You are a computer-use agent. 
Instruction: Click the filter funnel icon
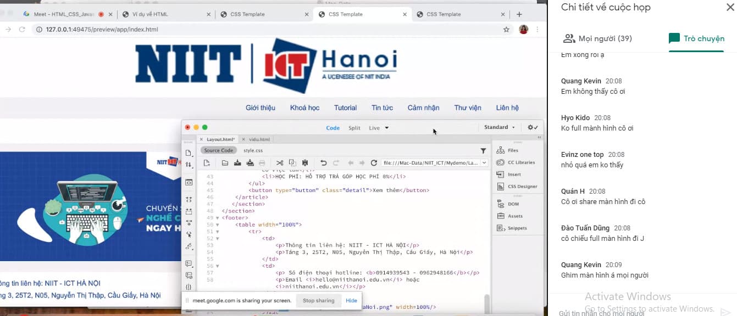(483, 151)
